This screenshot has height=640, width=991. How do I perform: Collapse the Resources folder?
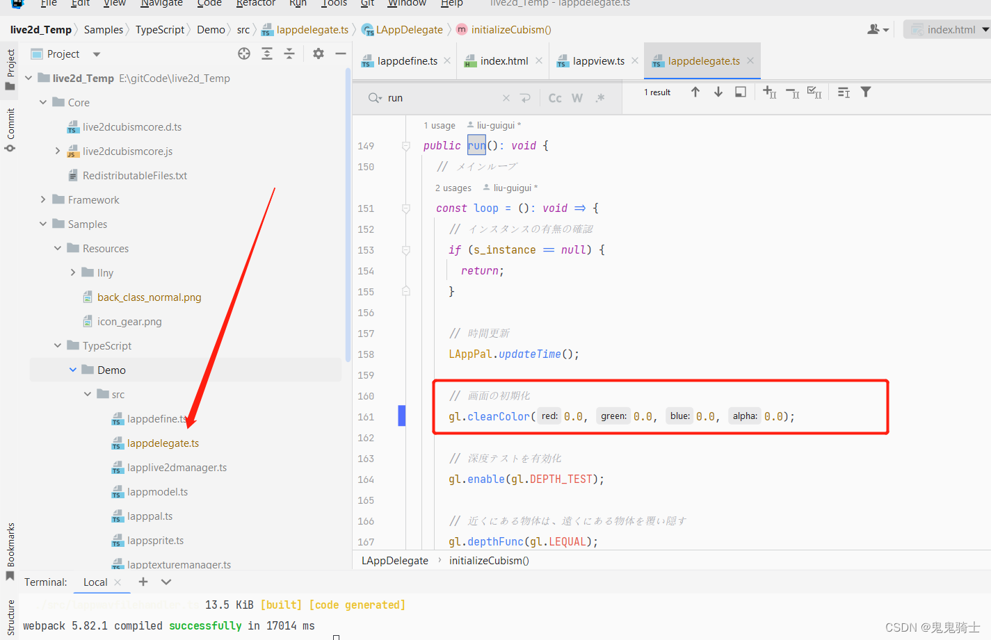58,248
